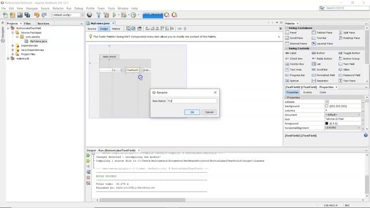Click the New File toolbar icon
This screenshot has width=370, height=208.
pos(5,15)
